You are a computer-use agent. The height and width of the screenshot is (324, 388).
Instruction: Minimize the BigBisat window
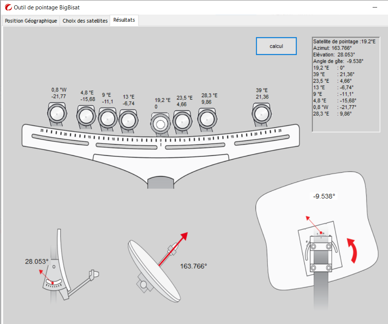[374, 7]
